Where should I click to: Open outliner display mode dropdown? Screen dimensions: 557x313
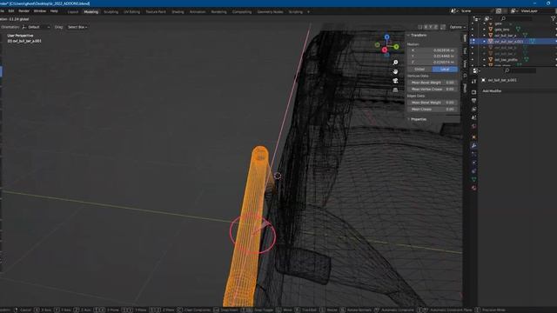pos(477,18)
